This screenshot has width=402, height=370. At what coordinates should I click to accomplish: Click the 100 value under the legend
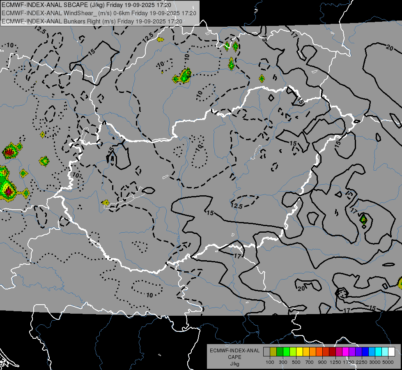pyautogui.click(x=270, y=362)
